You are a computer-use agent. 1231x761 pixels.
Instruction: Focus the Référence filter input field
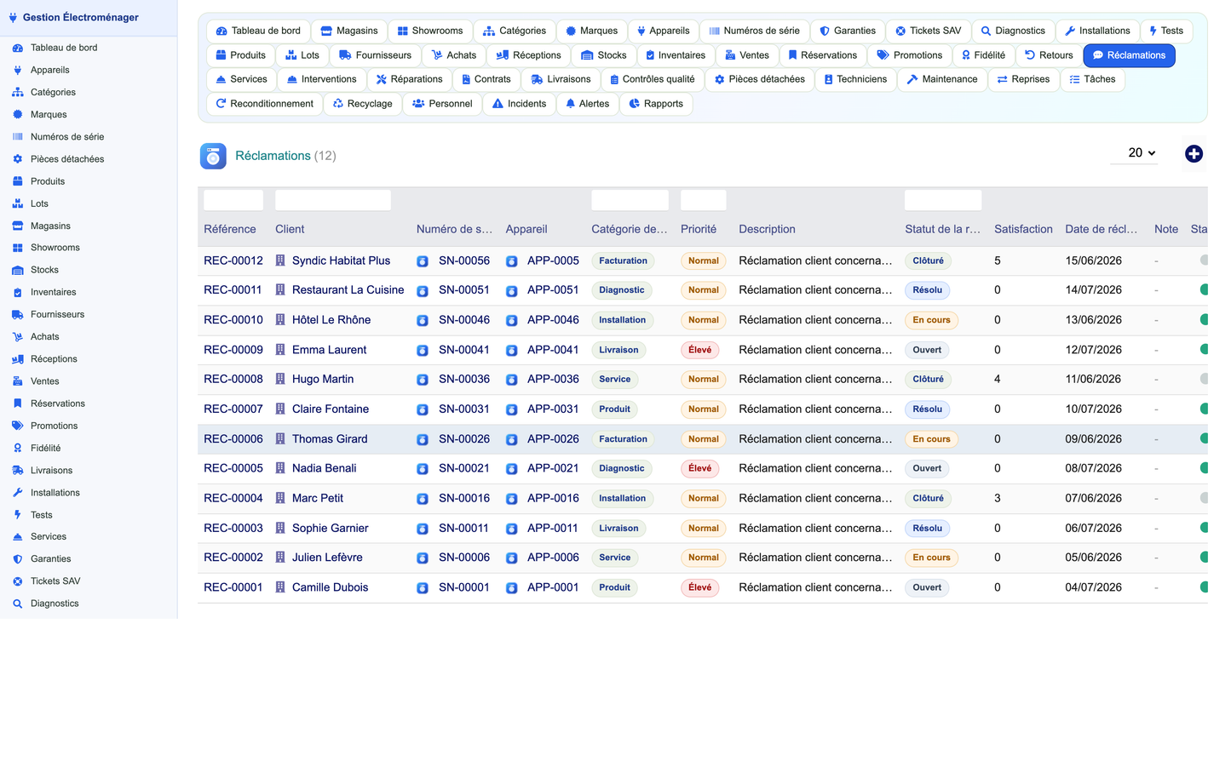[233, 201]
